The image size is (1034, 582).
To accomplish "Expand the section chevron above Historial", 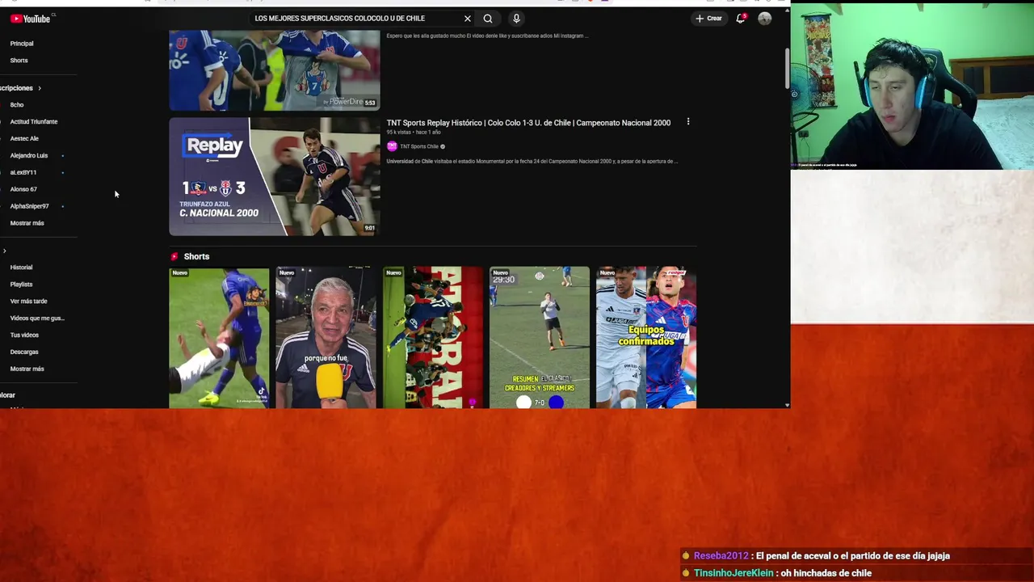I will point(4,251).
